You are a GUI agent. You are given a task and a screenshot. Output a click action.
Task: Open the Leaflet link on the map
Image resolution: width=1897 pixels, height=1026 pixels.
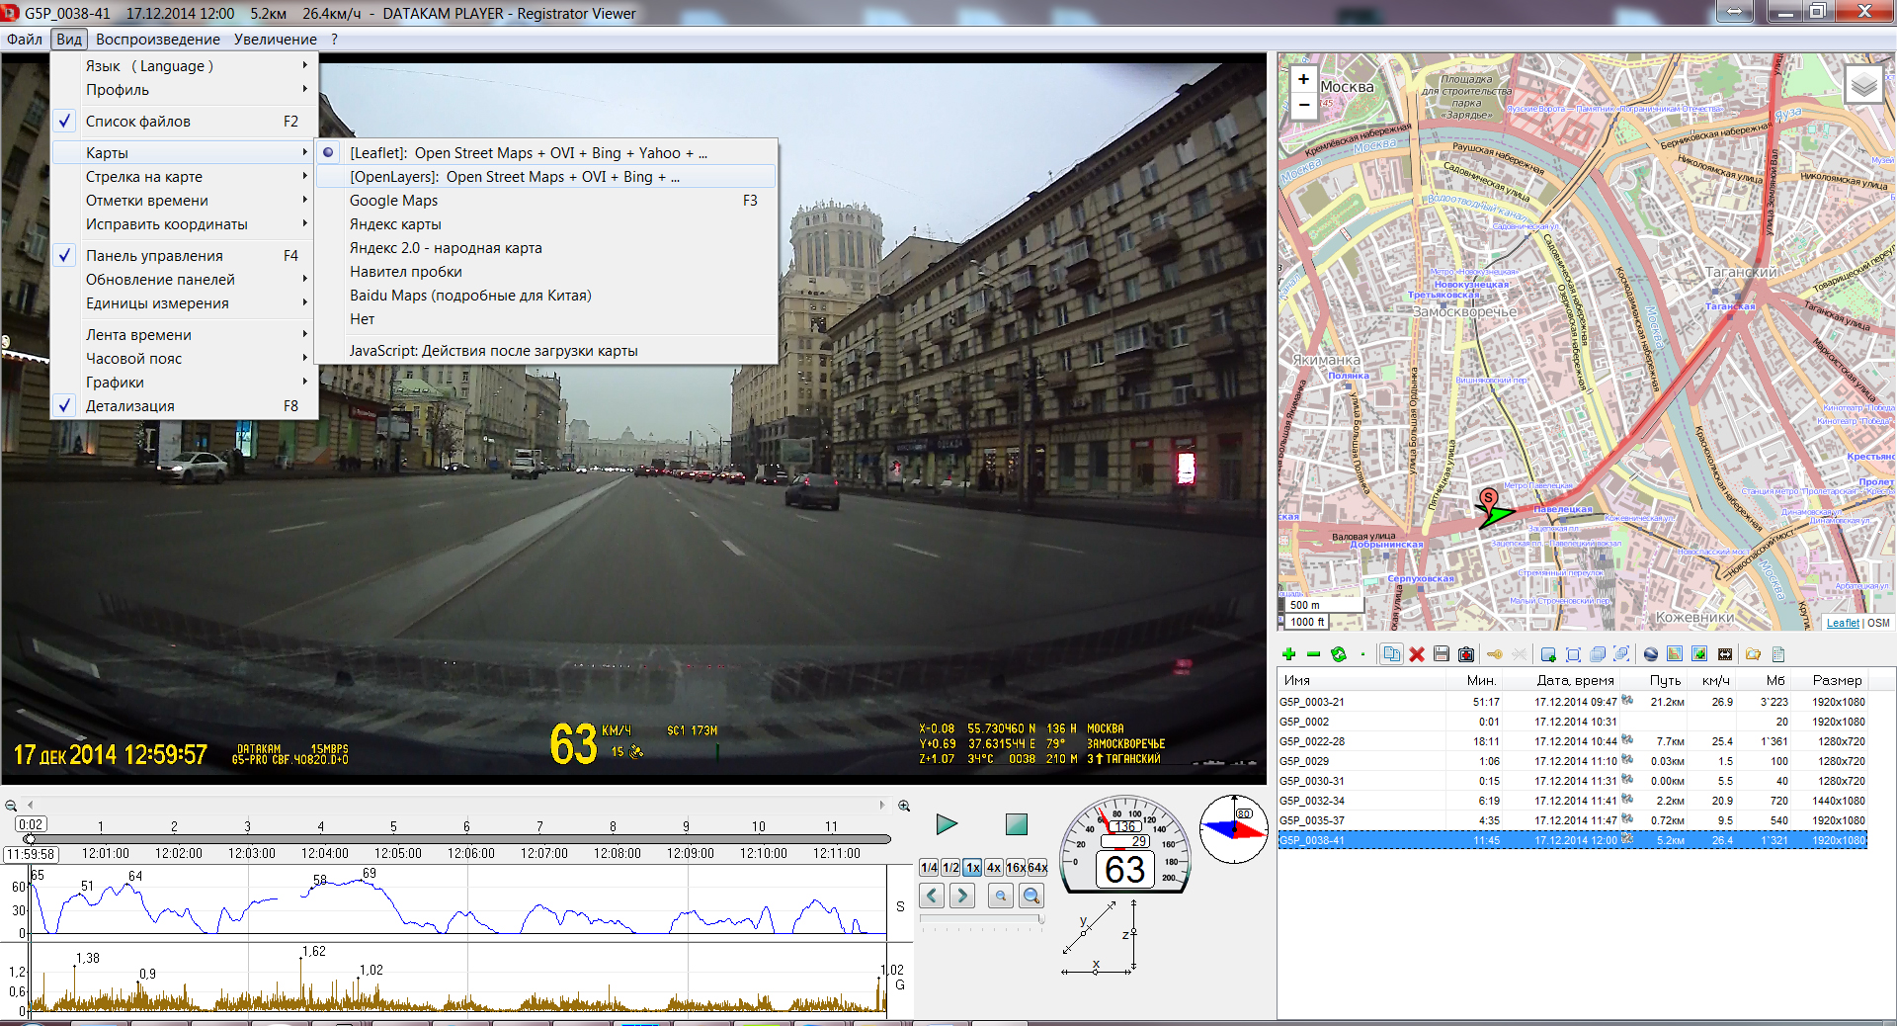[x=1843, y=623]
